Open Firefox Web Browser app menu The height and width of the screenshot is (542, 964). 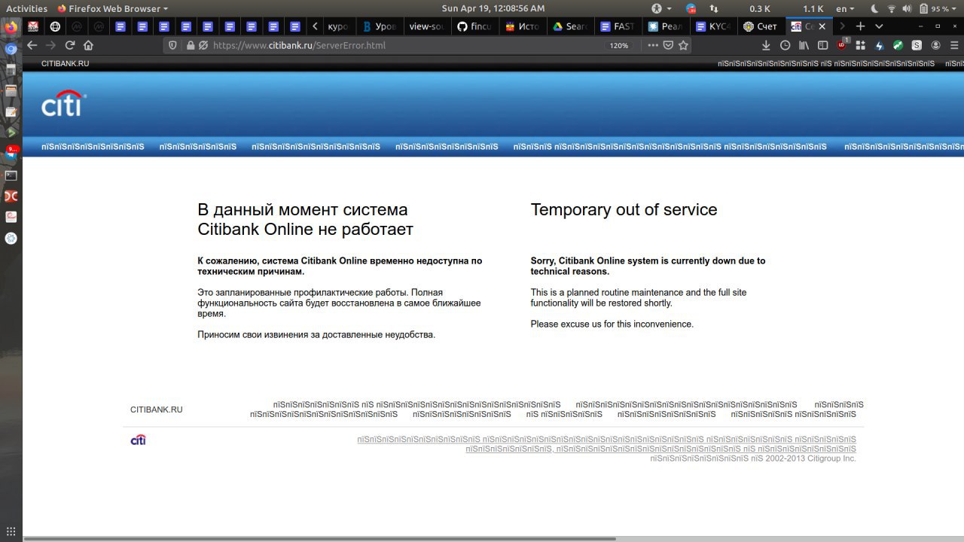[x=113, y=8]
